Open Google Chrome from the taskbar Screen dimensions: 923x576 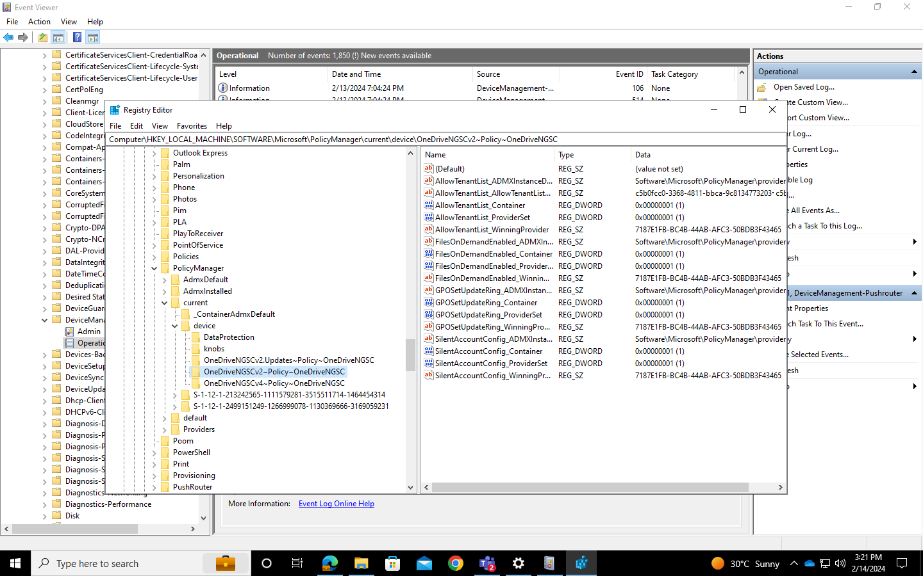point(455,563)
